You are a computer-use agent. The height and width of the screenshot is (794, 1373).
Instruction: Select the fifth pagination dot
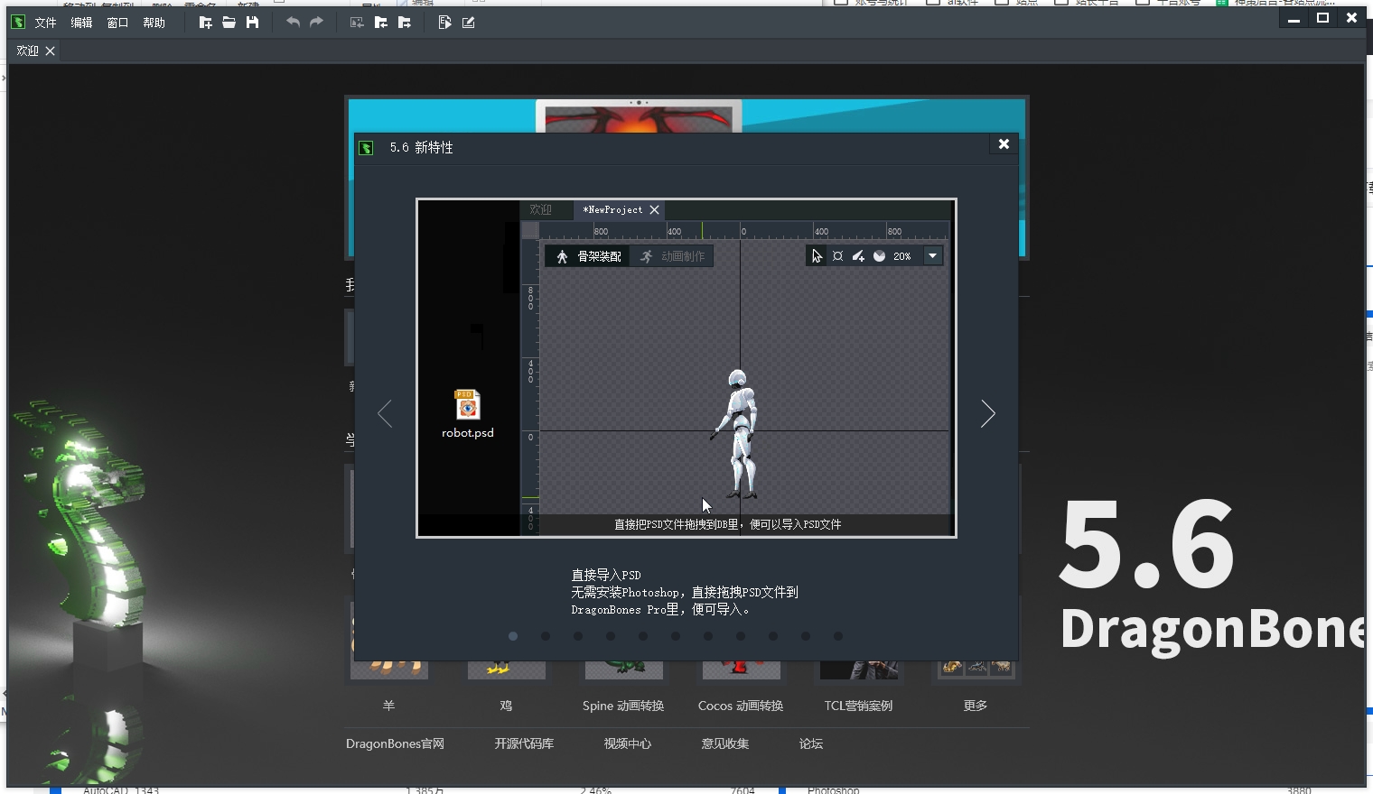click(643, 636)
